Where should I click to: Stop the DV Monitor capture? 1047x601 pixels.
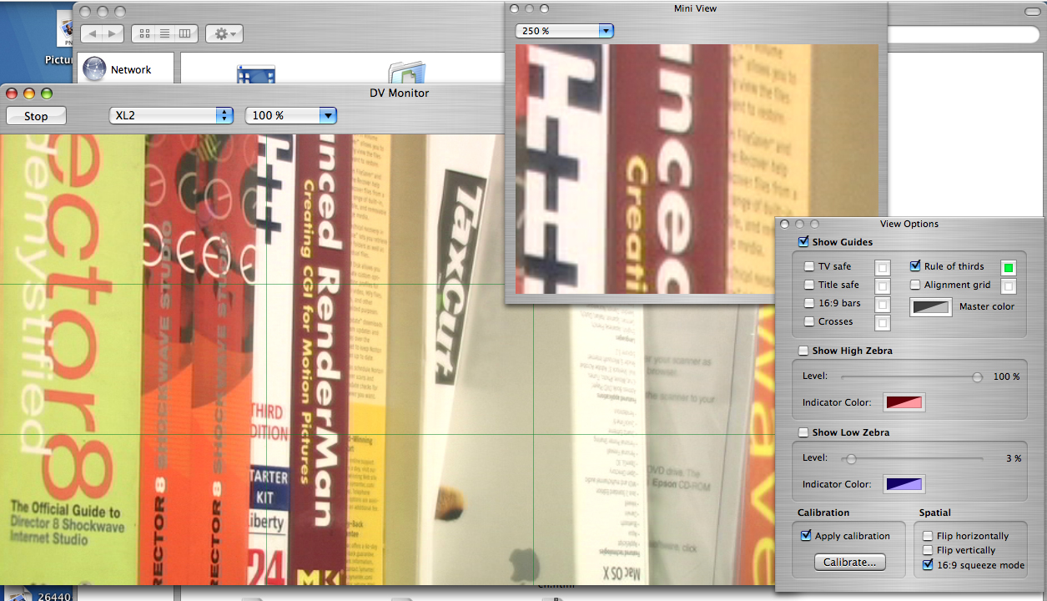coord(36,116)
